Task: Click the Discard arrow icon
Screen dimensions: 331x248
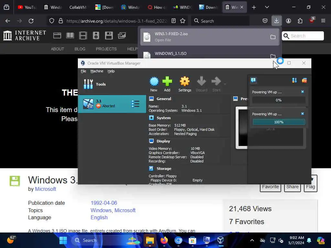Action: click(201, 84)
